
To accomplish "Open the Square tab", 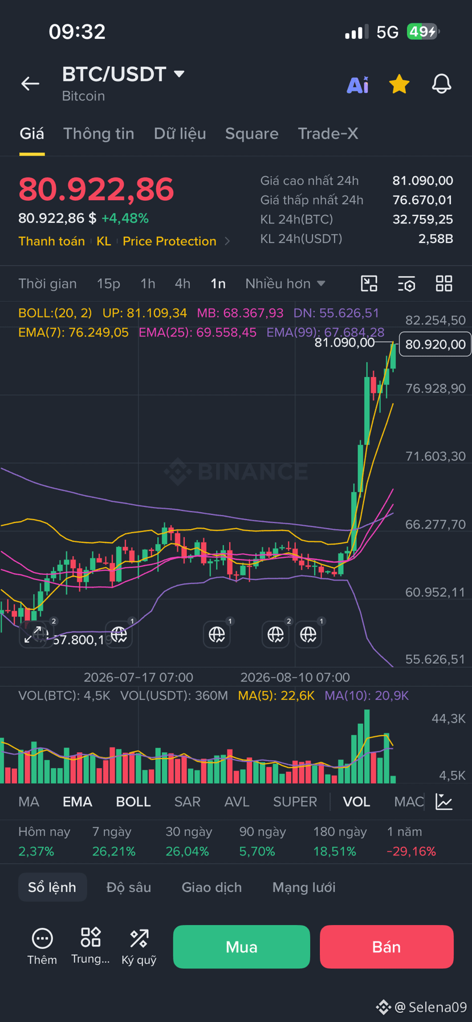I will 252,133.
